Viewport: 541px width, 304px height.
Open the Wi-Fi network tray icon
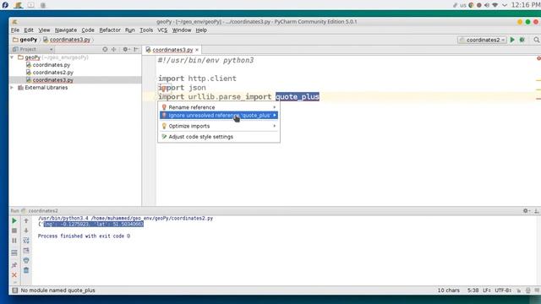click(x=495, y=5)
